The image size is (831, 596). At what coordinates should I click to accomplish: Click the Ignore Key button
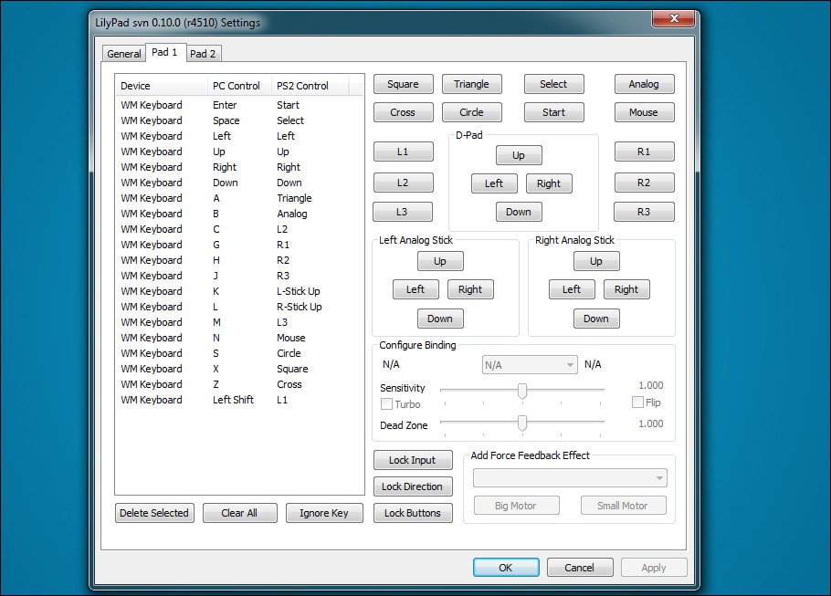coord(324,513)
